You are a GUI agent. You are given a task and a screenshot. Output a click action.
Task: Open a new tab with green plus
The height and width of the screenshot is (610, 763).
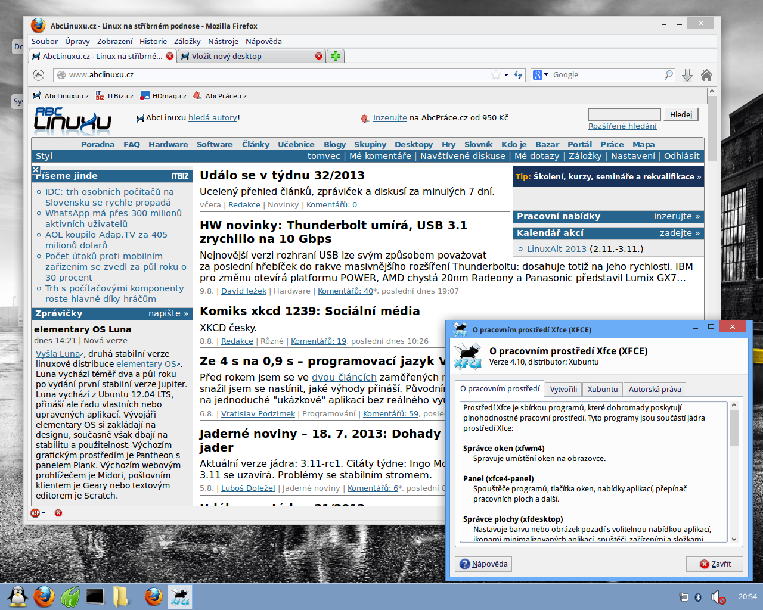click(x=336, y=56)
